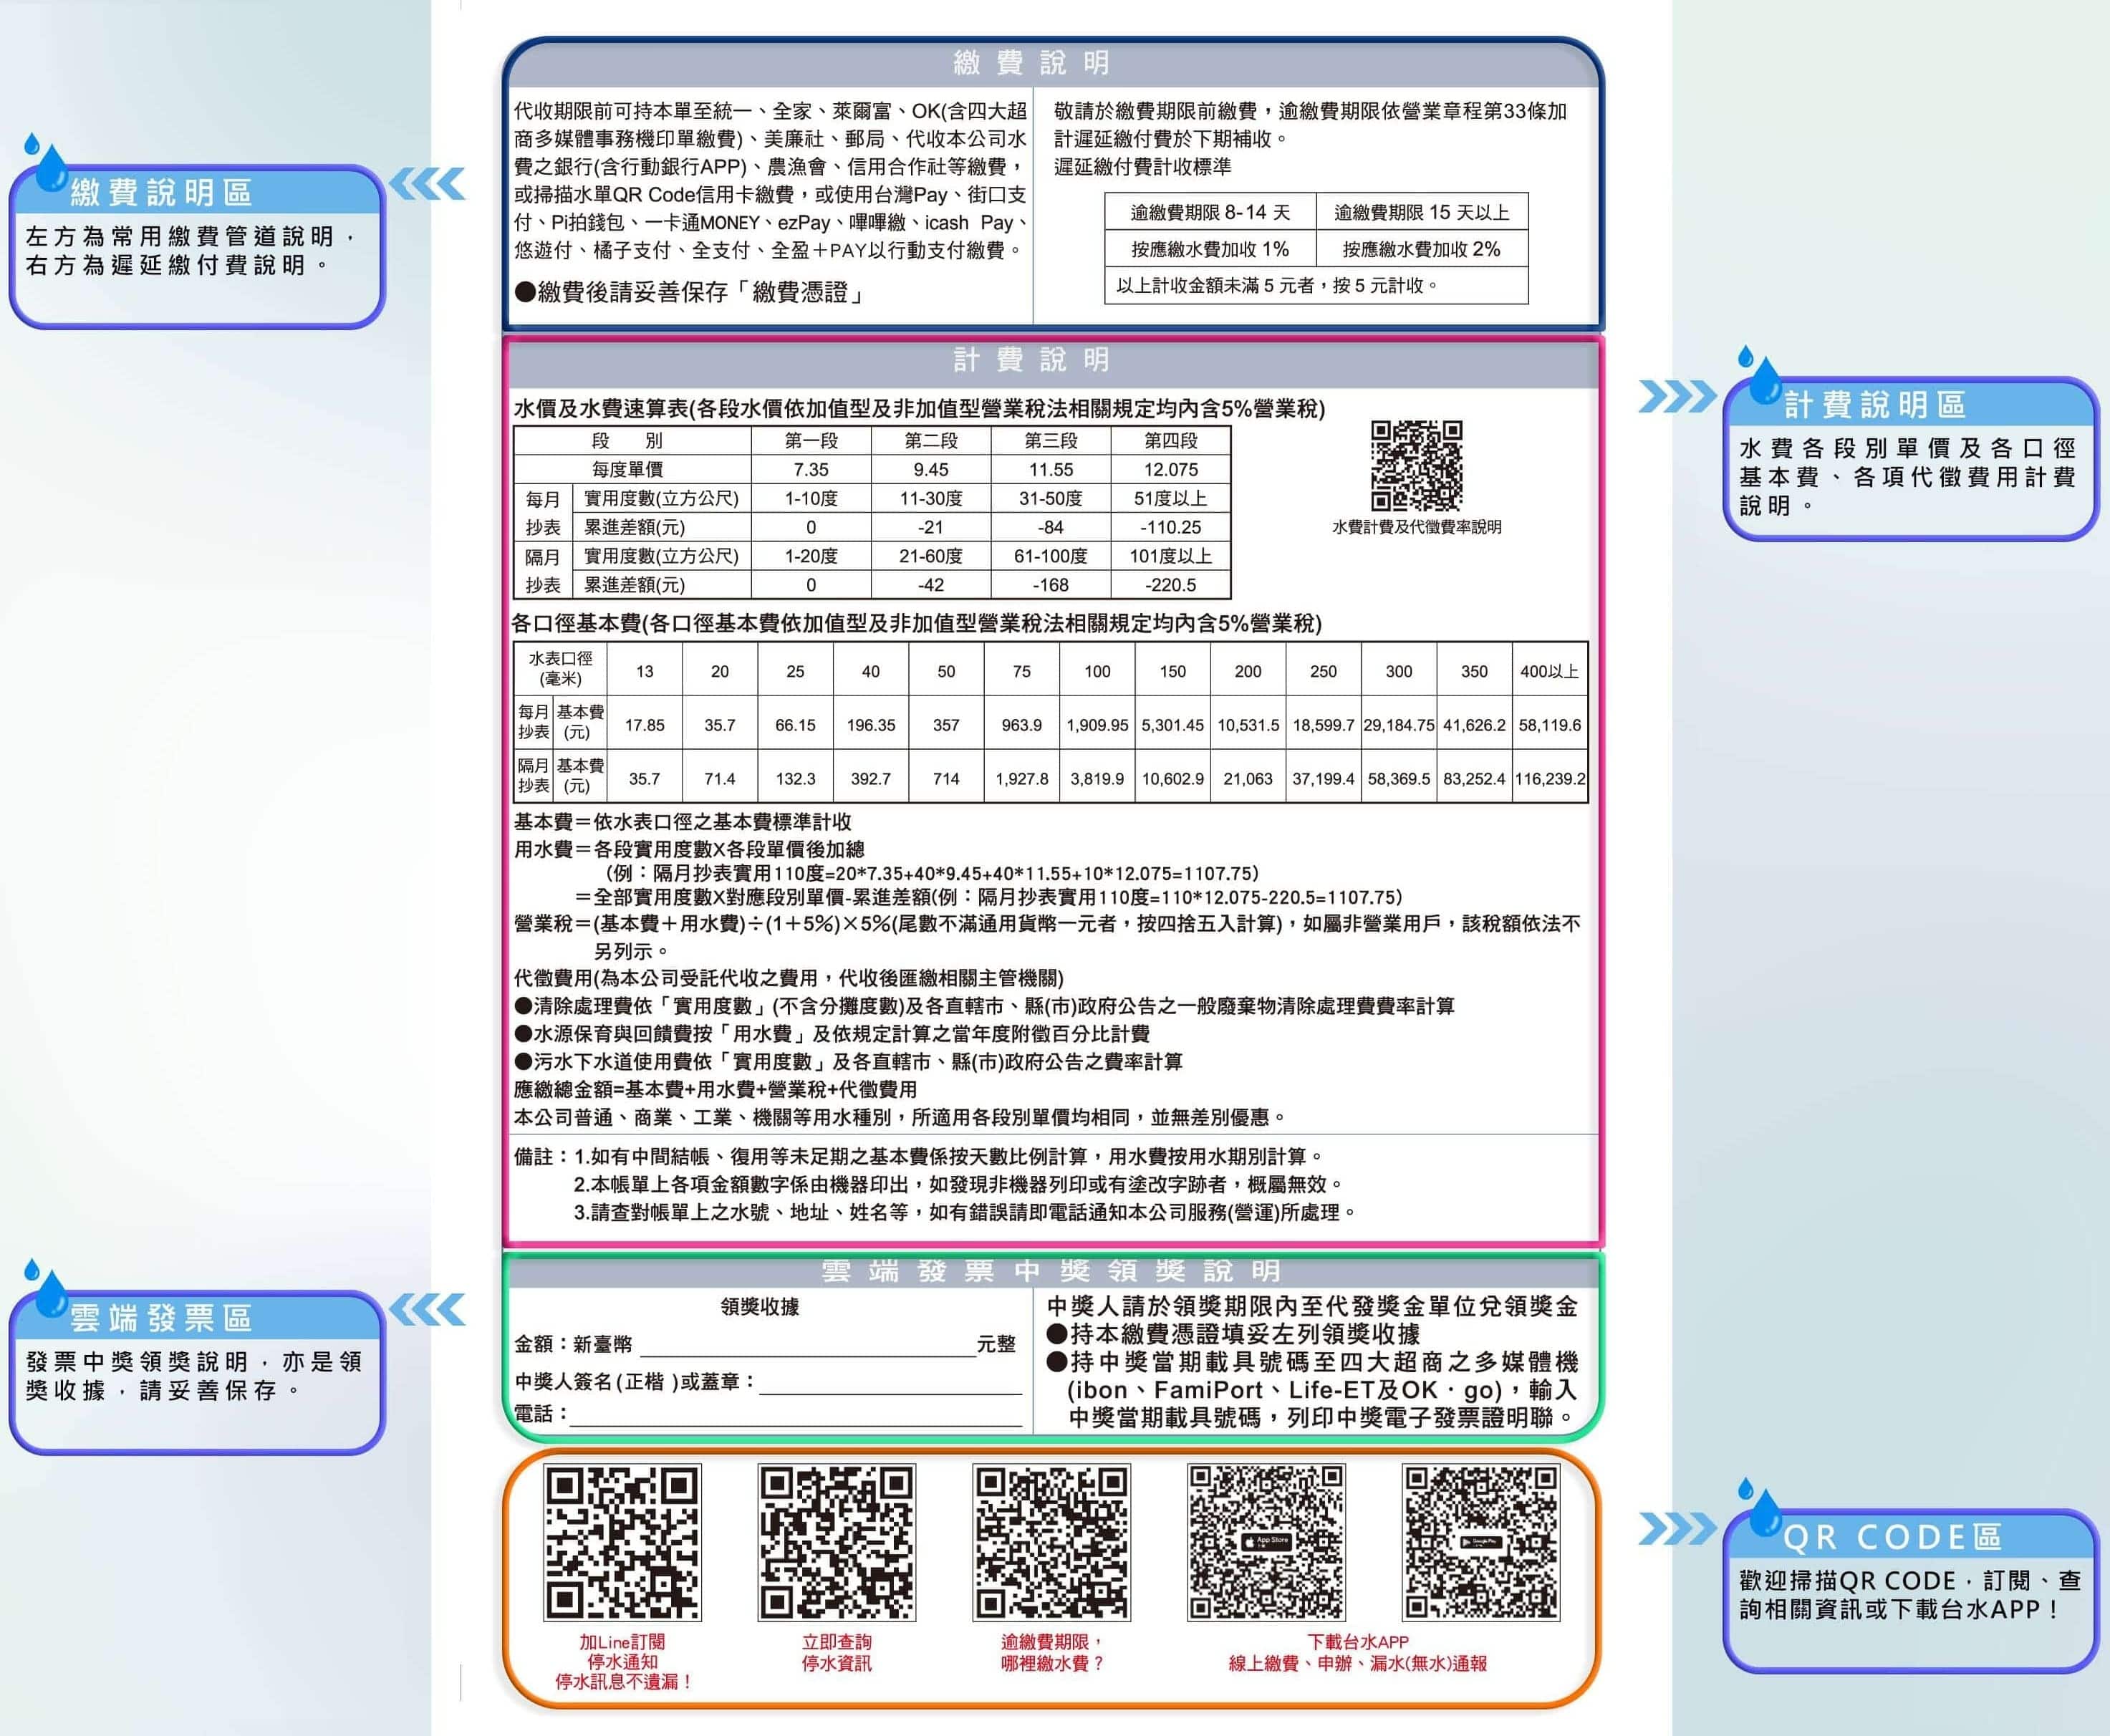This screenshot has width=2110, height=1736.
Task: Click the 1-10度 monthly usage cell
Action: pyautogui.click(x=811, y=499)
